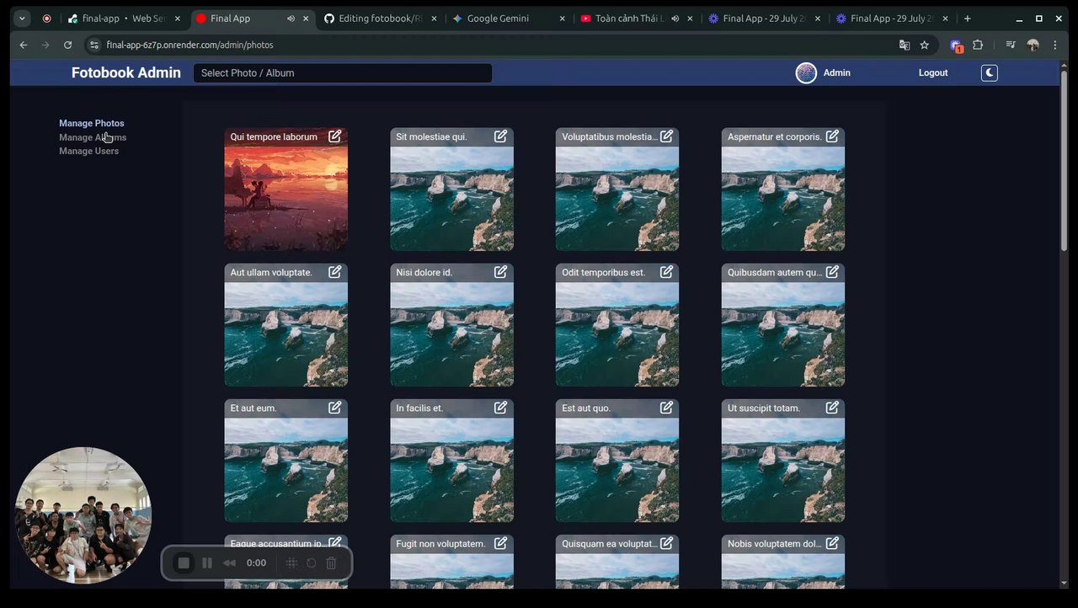The image size is (1078, 608).
Task: Click edit icon on 'Et aut eum.'
Action: click(x=335, y=408)
